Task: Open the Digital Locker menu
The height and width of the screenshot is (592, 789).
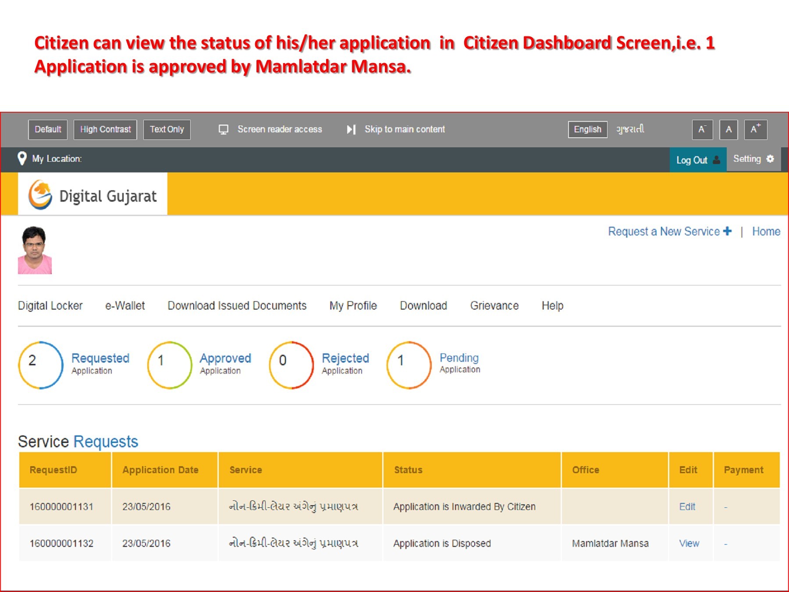Action: point(50,306)
